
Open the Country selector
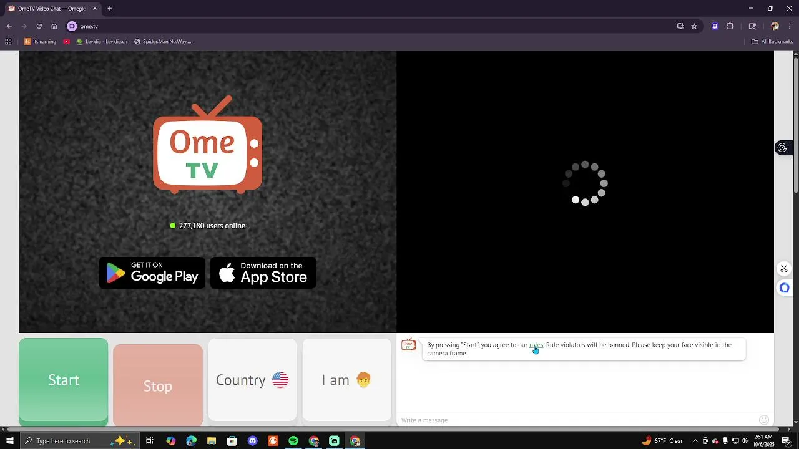[252, 380]
